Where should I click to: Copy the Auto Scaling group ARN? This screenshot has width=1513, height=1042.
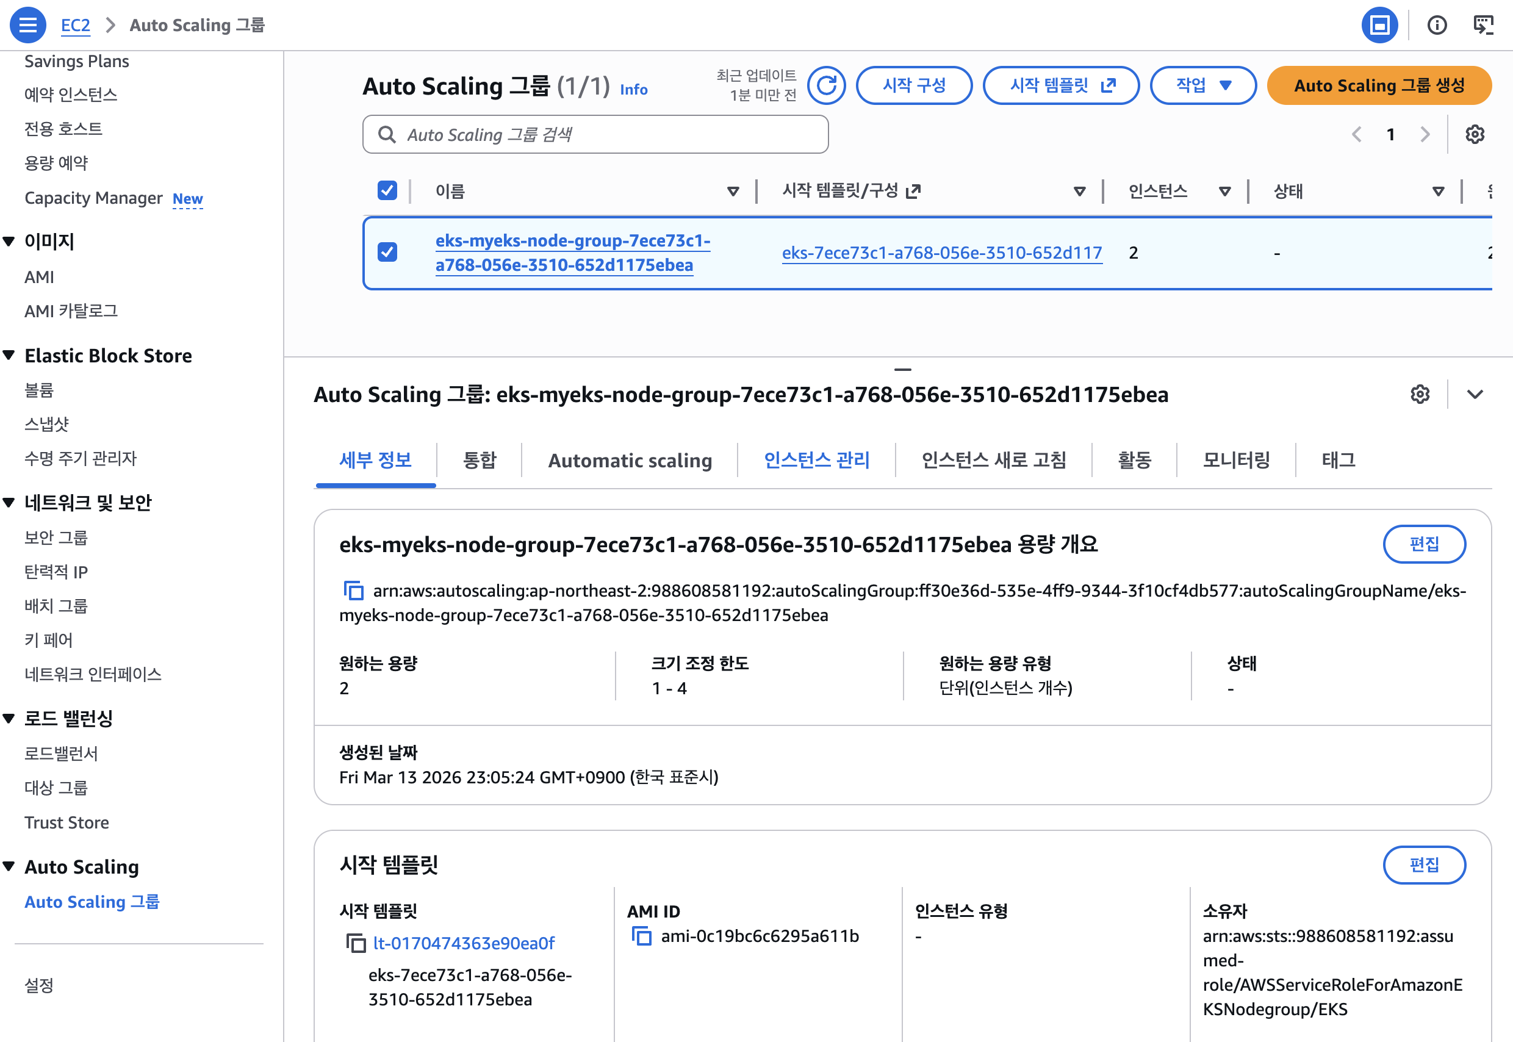[x=353, y=591]
